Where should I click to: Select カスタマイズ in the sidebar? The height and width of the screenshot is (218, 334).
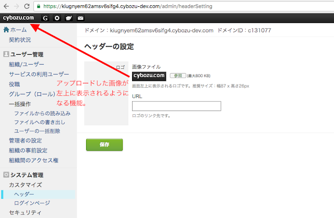coord(26,185)
